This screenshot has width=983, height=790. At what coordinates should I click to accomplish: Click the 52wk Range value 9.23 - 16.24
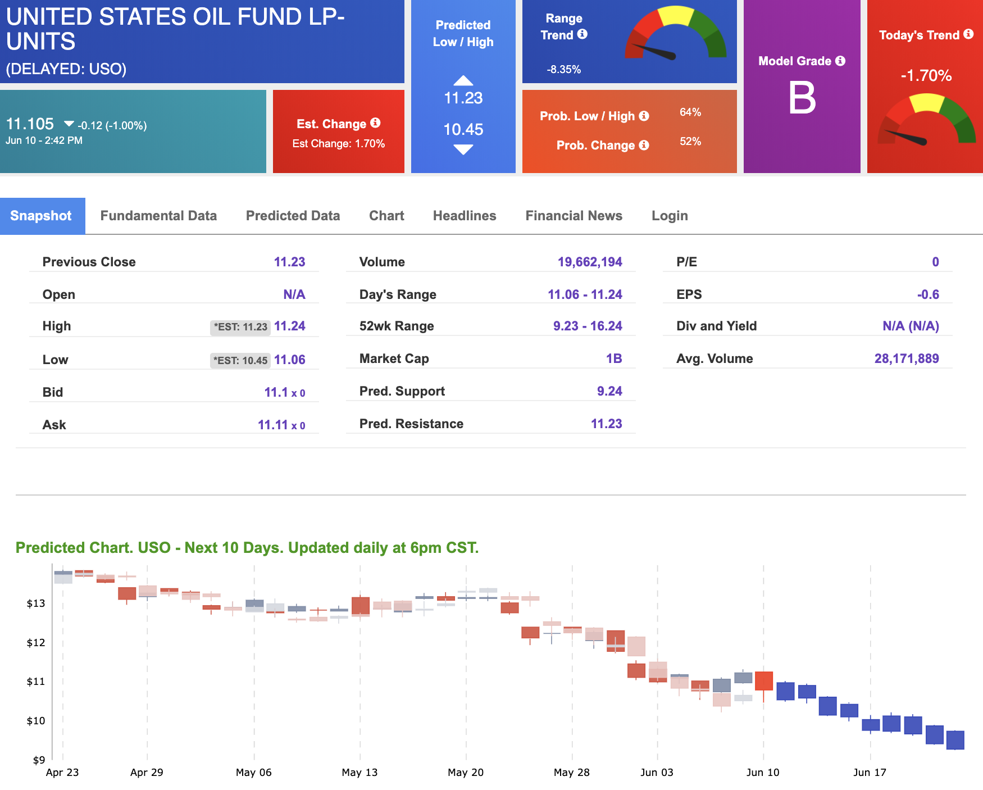[588, 326]
